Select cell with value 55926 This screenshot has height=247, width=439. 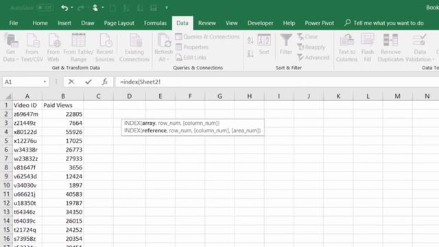click(63, 132)
